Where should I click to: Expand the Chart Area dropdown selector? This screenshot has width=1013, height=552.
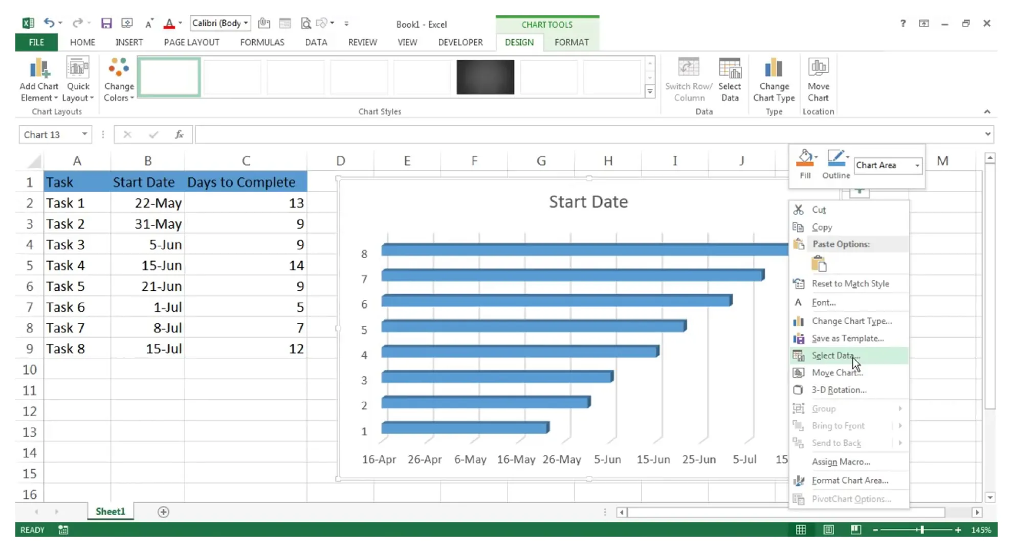917,165
